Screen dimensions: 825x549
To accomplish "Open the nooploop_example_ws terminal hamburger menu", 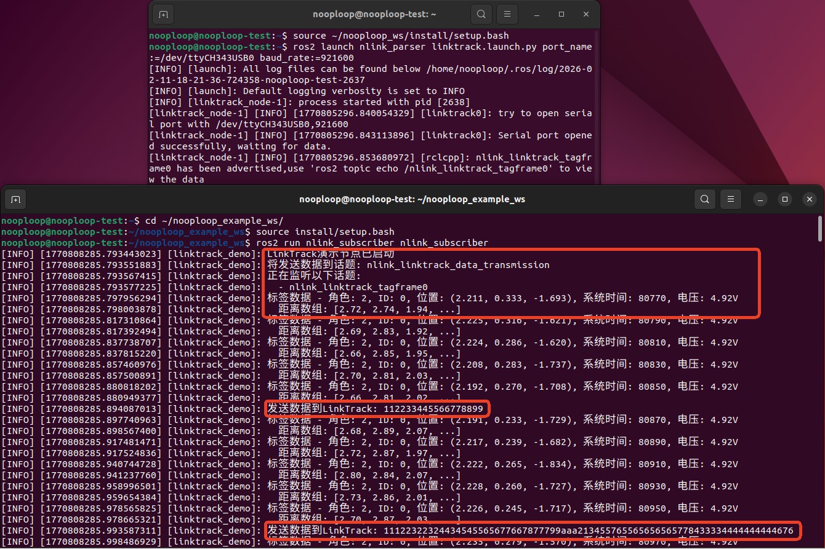I will click(730, 199).
